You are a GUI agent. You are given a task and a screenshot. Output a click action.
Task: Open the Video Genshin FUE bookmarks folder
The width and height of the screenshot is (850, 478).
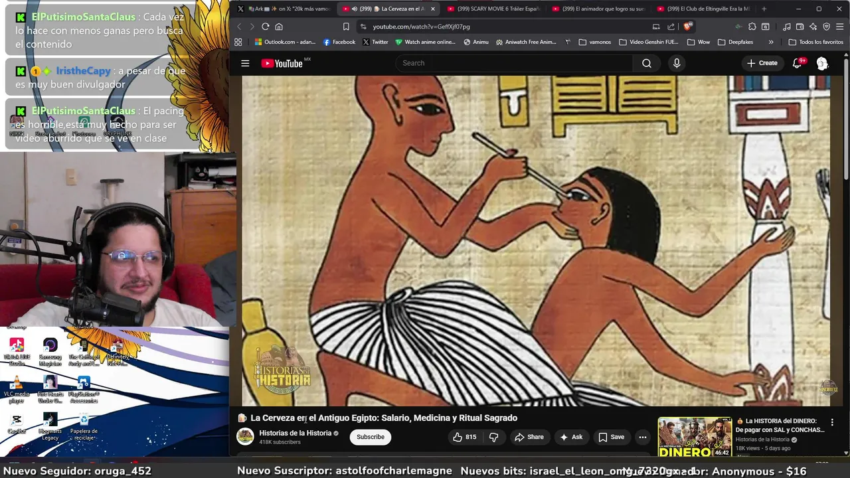[648, 42]
